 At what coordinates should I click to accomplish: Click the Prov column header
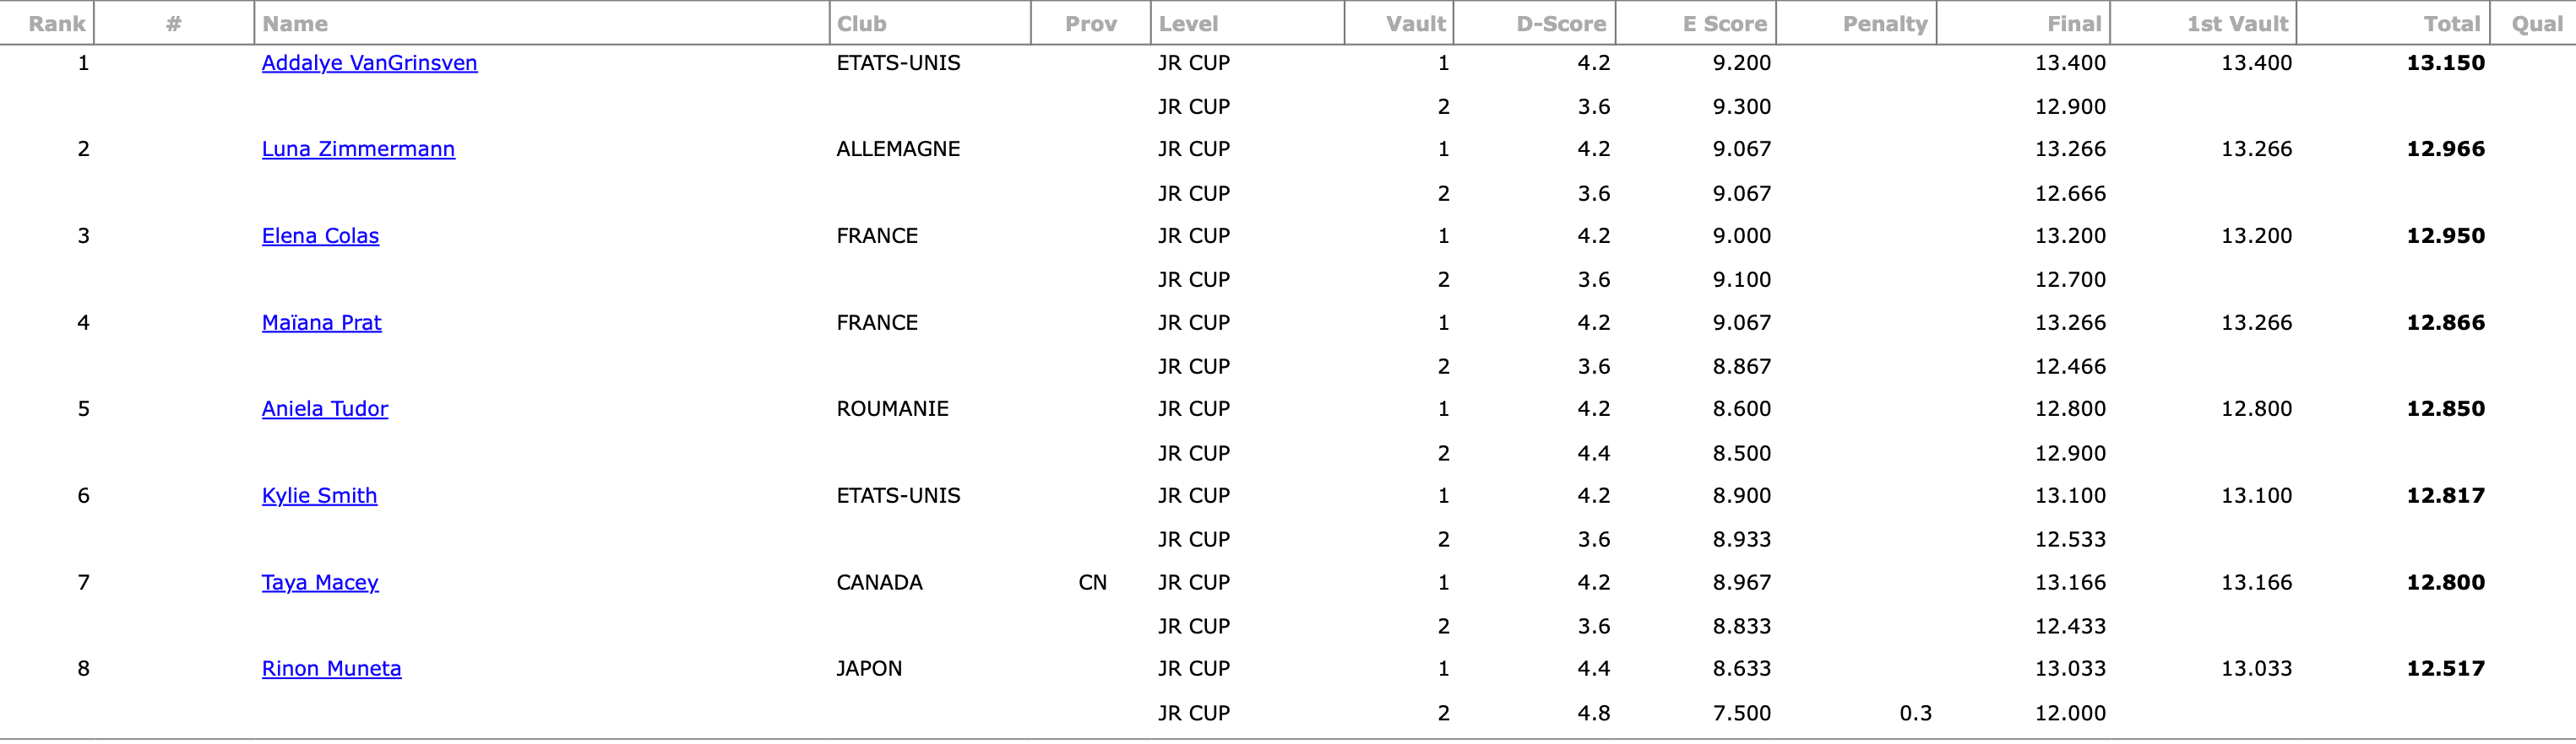coord(1091,24)
